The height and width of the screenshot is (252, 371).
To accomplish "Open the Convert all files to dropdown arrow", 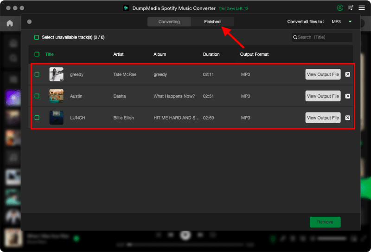I will click(x=350, y=21).
